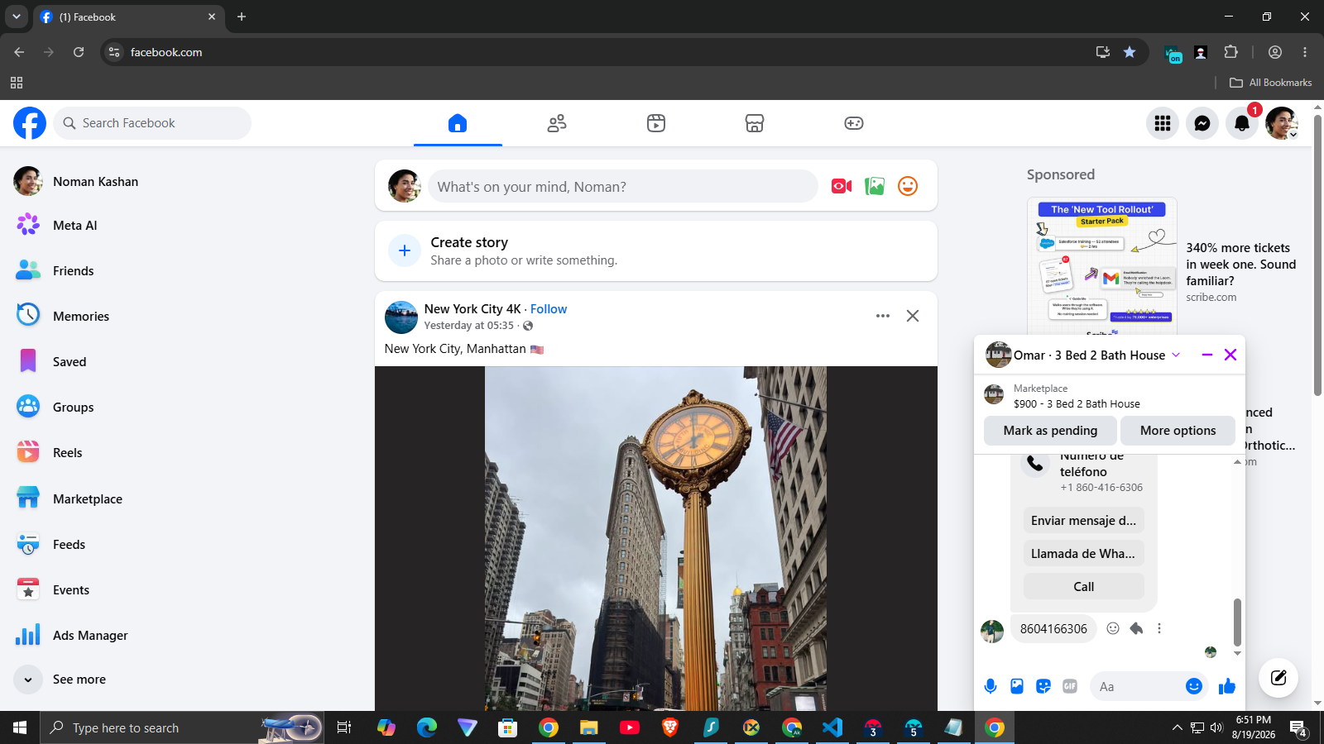Choose a sticker in chat

tap(1043, 686)
